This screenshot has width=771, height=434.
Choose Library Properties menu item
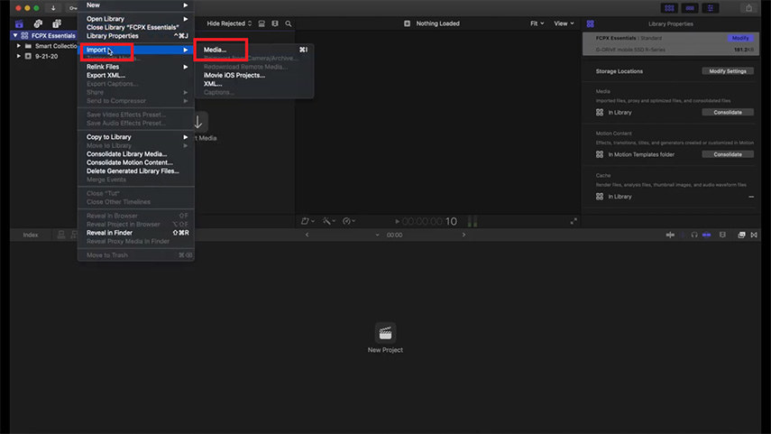[136, 36]
